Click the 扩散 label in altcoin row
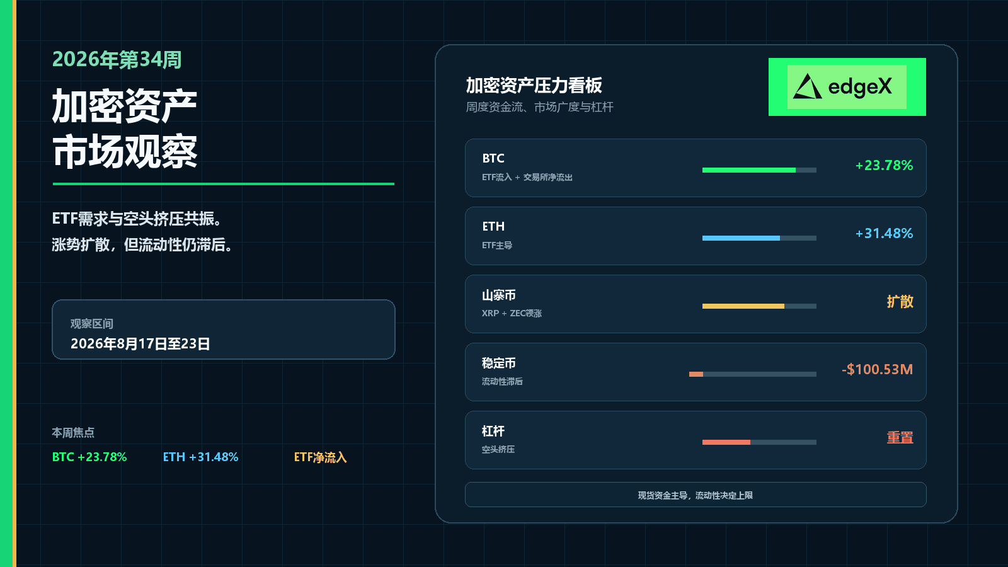 click(x=900, y=301)
